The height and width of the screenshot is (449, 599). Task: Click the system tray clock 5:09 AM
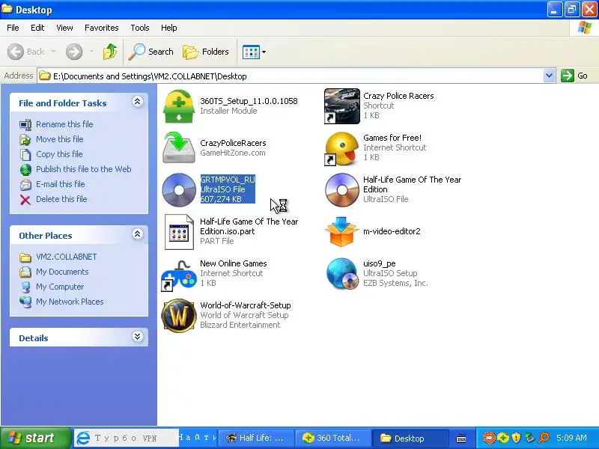[572, 438]
